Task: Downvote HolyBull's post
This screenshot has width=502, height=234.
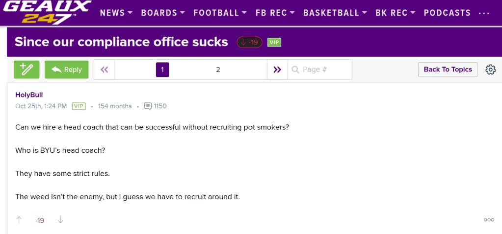Action: [60, 220]
